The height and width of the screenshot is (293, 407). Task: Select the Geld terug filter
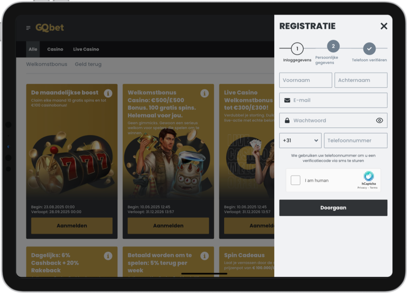point(88,64)
